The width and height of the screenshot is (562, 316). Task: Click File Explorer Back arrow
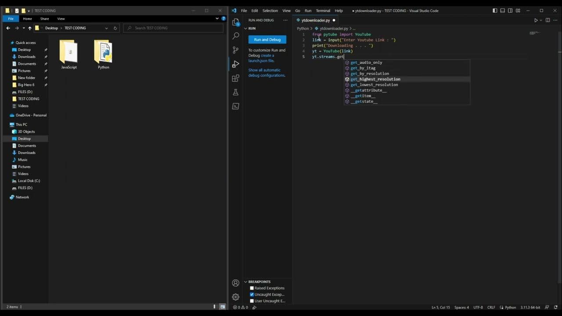pyautogui.click(x=8, y=28)
